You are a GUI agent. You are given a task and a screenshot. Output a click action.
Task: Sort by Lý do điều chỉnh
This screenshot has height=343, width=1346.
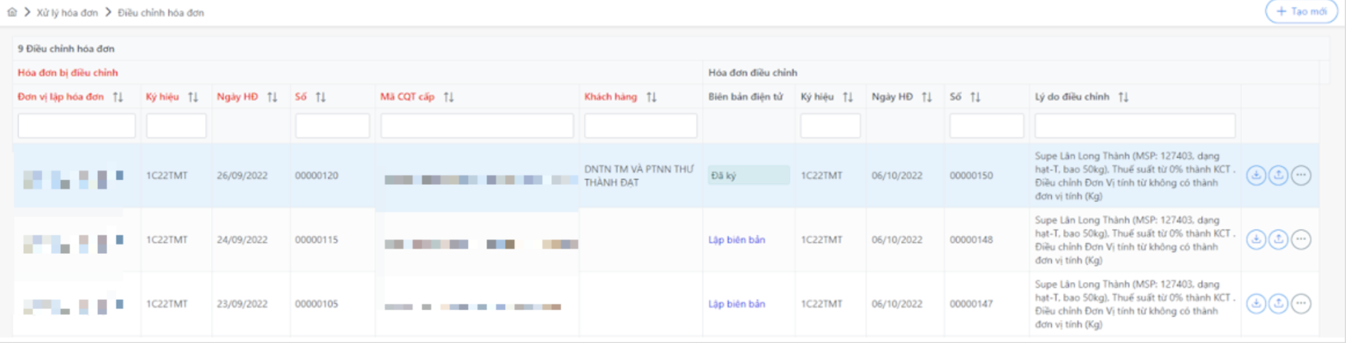pyautogui.click(x=1123, y=97)
